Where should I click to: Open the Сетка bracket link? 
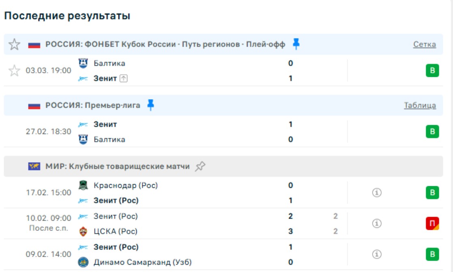[425, 45]
